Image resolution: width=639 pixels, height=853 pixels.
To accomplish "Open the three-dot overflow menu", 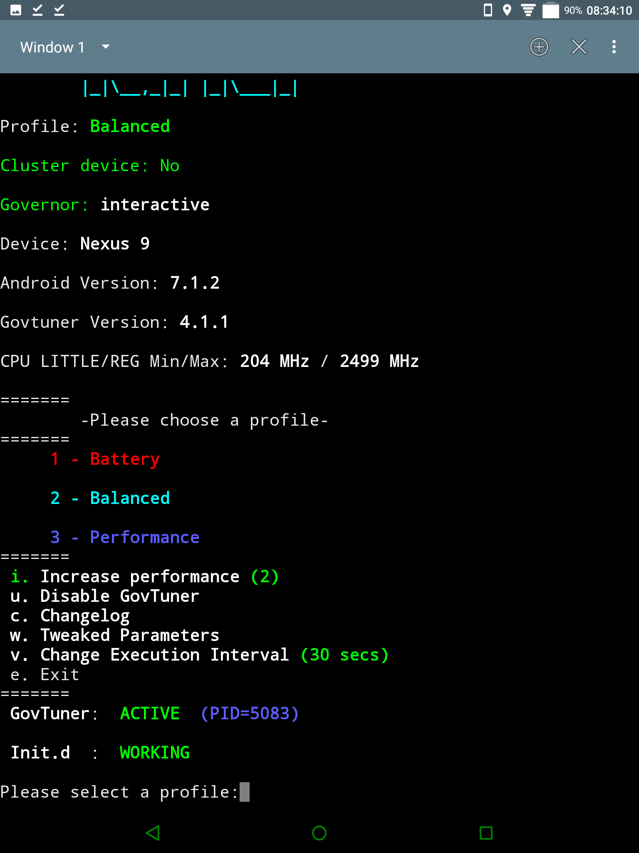I will pos(614,47).
